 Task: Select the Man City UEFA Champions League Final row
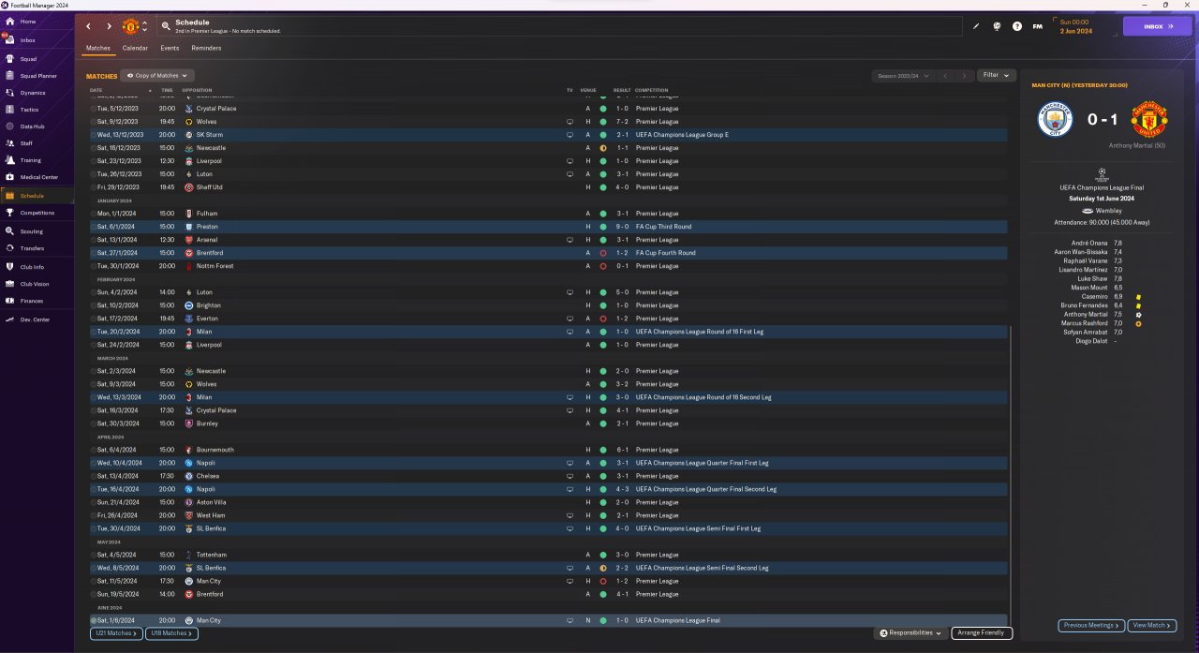coord(549,620)
